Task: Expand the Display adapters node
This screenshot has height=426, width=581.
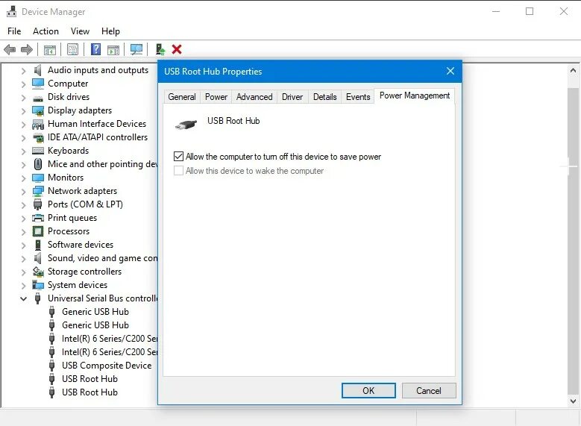Action: point(23,111)
